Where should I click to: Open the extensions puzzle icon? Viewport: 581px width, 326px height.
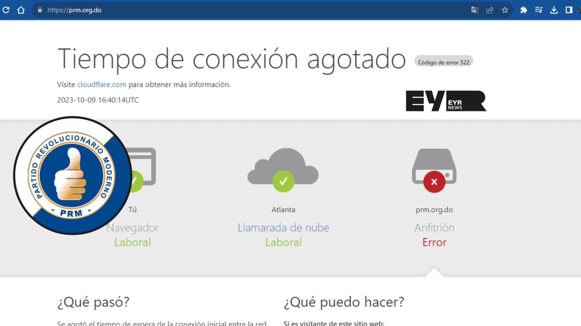coord(524,10)
